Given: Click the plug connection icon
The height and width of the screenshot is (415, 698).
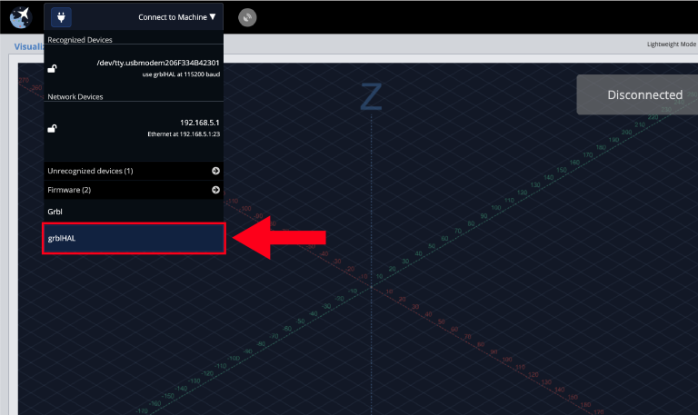Looking at the screenshot, I should (61, 17).
